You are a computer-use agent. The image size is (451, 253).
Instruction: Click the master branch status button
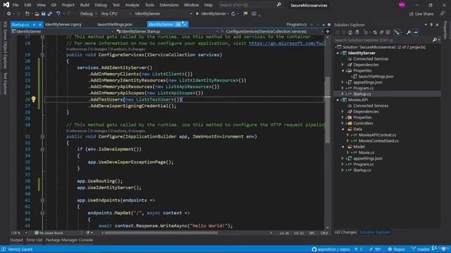click(x=420, y=249)
